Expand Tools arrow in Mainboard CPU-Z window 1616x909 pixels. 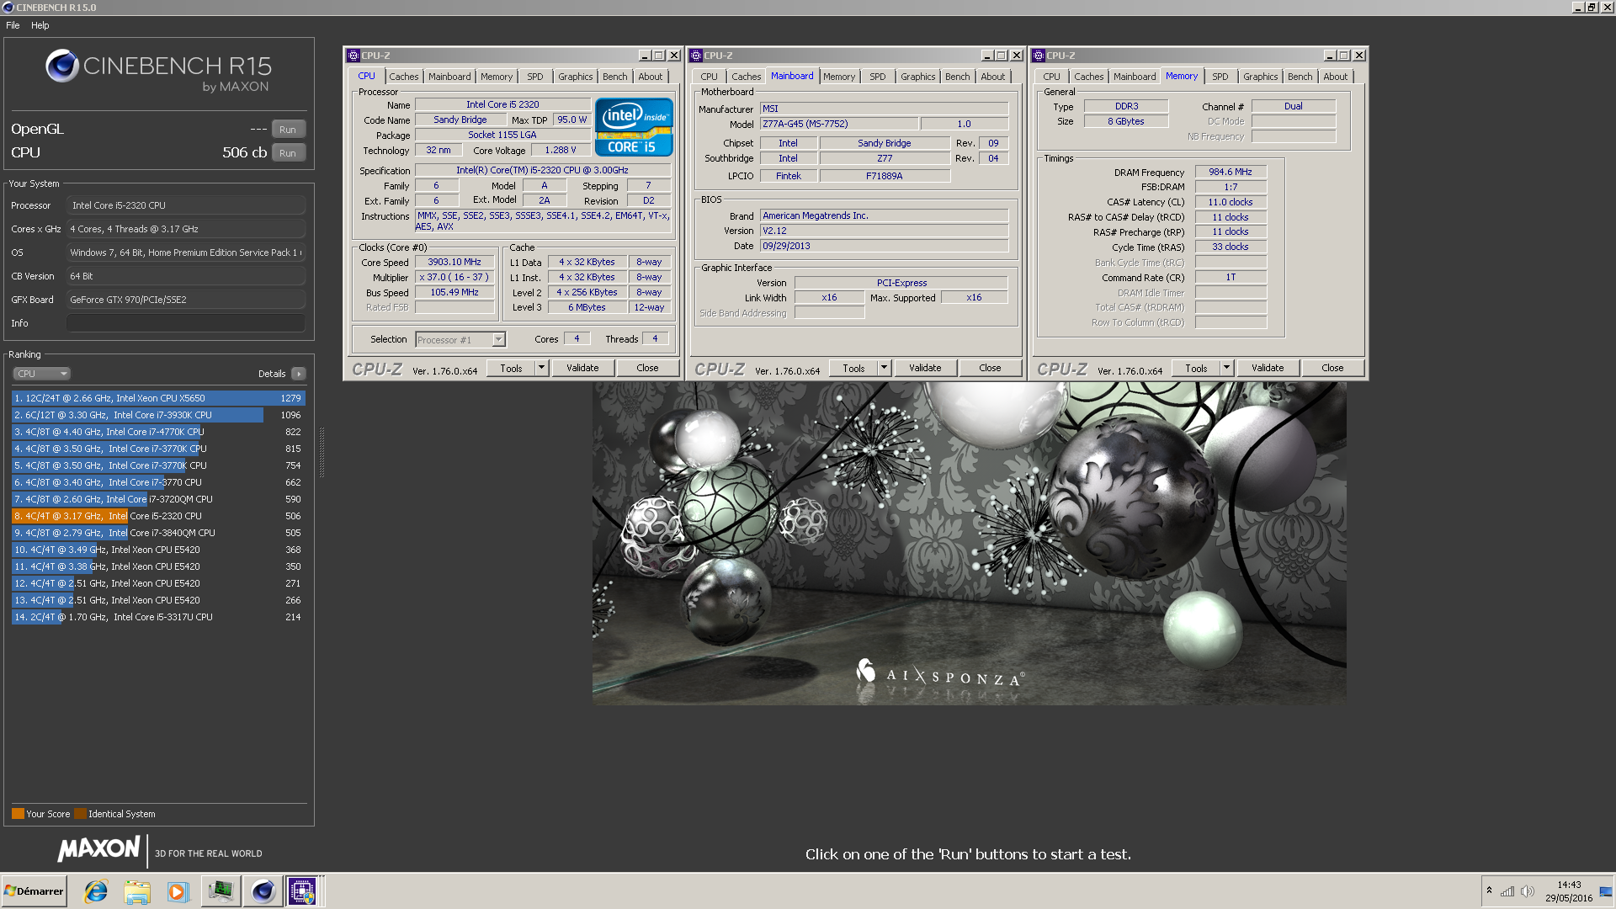coord(885,368)
